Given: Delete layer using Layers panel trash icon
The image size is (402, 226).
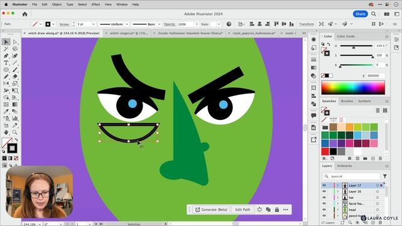Looking at the screenshot, I should [381, 223].
